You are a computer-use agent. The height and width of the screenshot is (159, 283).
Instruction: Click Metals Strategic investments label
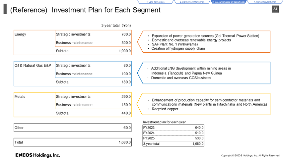[73, 97]
